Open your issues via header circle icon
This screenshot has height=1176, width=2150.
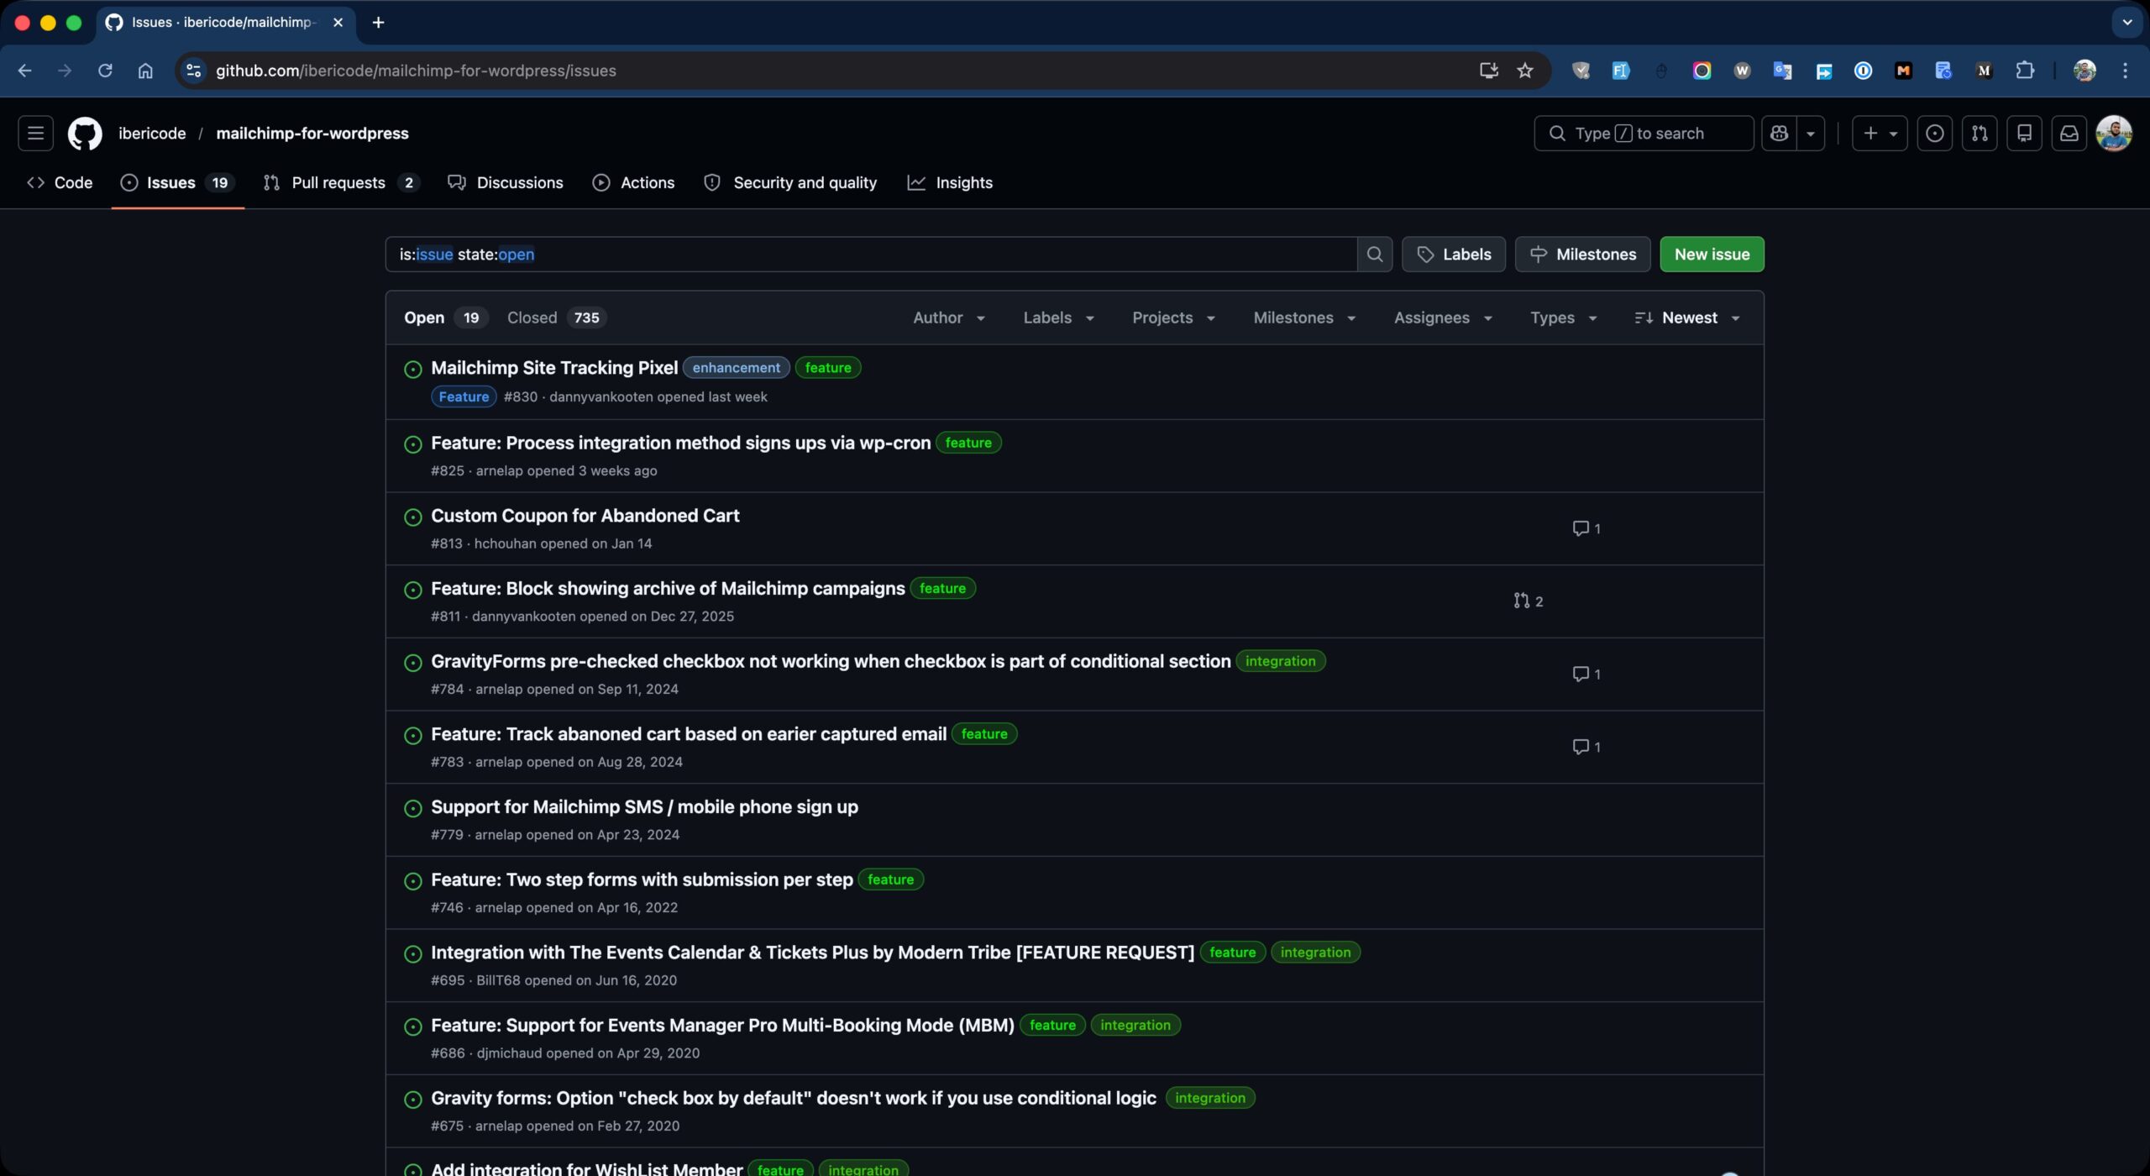[1935, 134]
